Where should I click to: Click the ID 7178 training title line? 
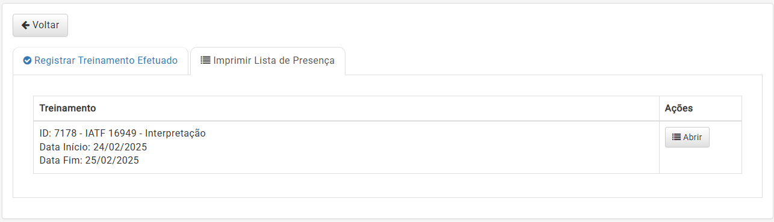click(123, 133)
